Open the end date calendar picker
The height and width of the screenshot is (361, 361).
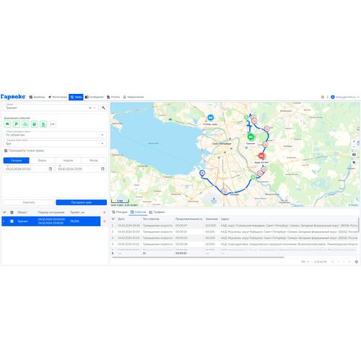103,169
